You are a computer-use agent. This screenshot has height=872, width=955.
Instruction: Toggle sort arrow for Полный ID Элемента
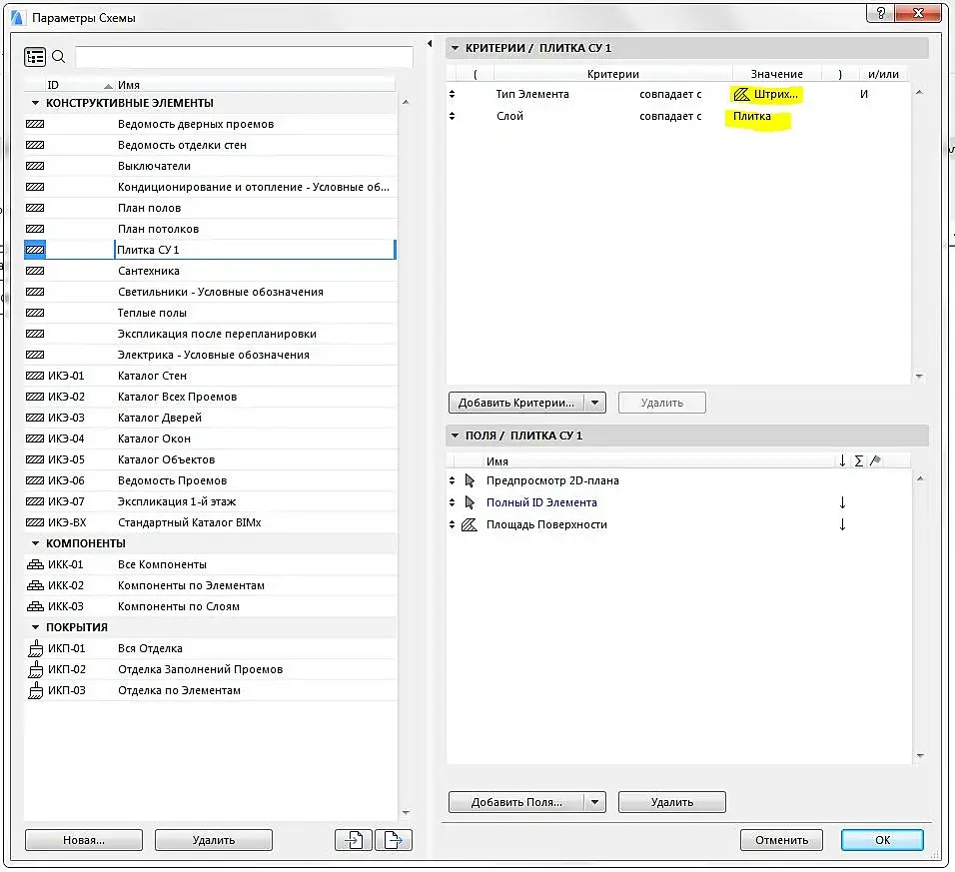(x=842, y=503)
